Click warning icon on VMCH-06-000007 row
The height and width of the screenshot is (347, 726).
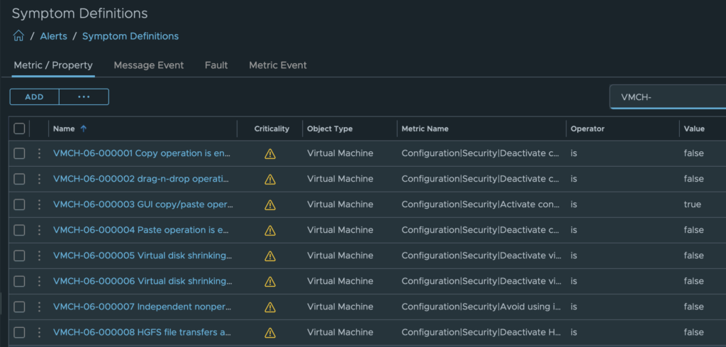pyautogui.click(x=270, y=307)
